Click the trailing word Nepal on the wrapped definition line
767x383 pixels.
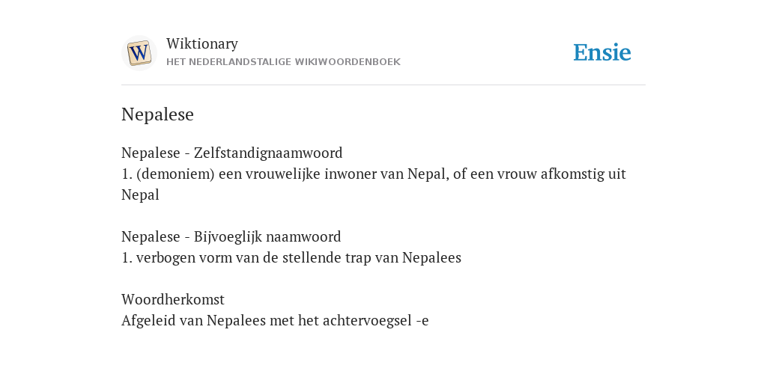click(140, 195)
